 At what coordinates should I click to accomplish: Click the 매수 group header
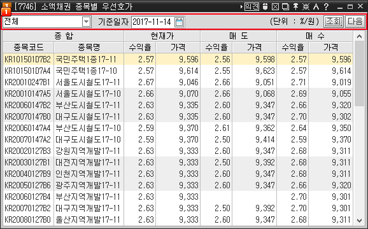click(315, 36)
